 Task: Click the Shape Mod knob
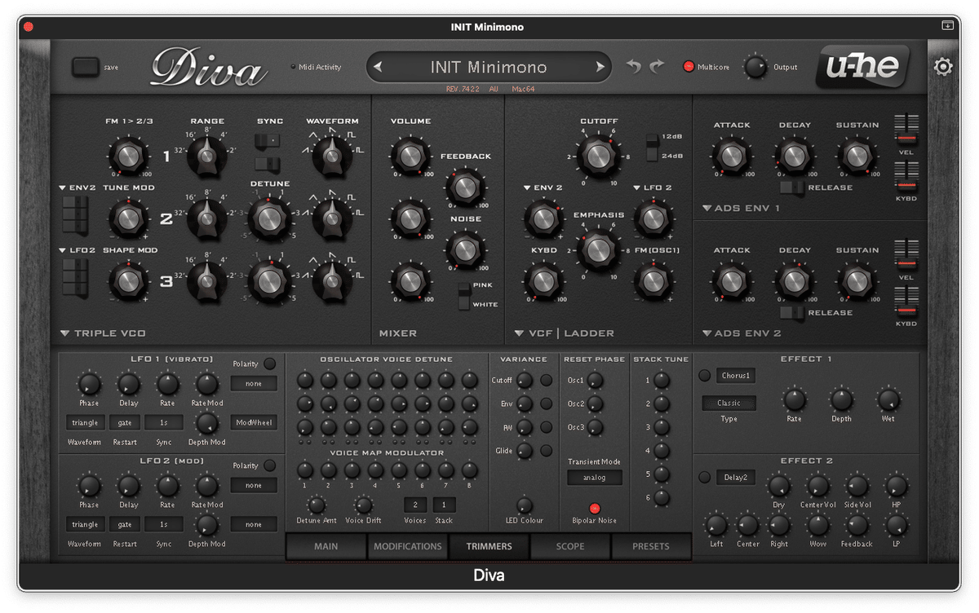pos(127,280)
